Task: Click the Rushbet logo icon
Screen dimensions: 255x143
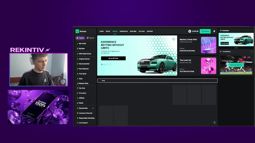Action: point(77,31)
